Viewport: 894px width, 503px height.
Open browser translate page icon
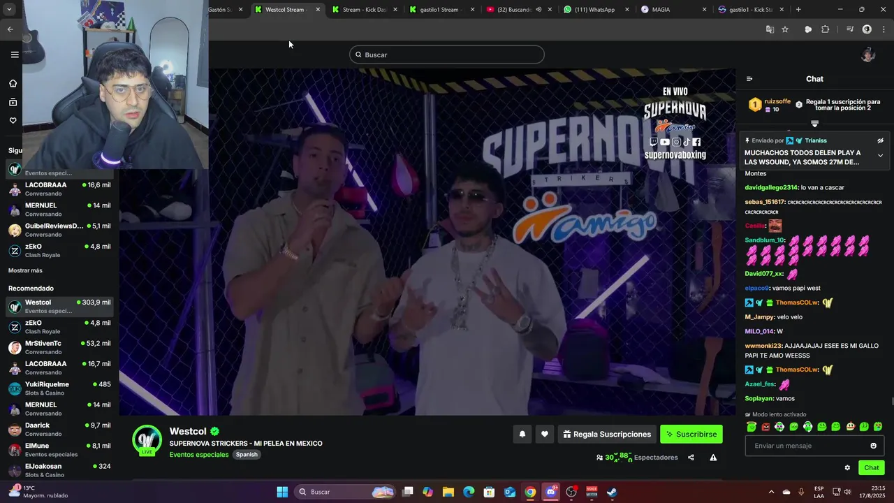coord(770,29)
